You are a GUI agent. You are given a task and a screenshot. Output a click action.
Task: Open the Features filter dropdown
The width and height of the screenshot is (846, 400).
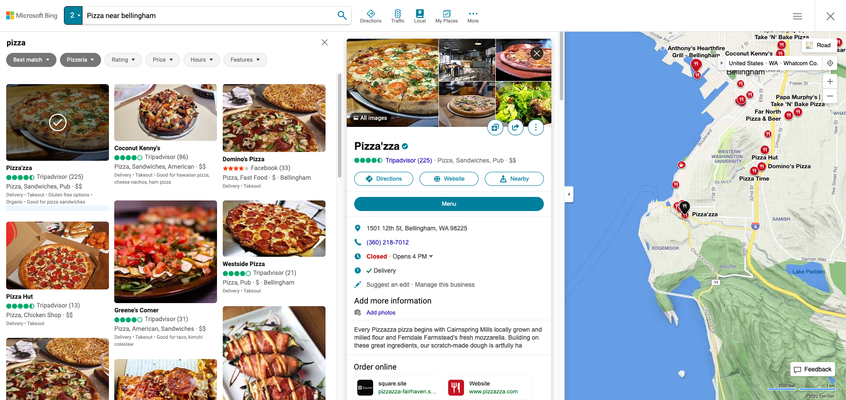tap(245, 60)
